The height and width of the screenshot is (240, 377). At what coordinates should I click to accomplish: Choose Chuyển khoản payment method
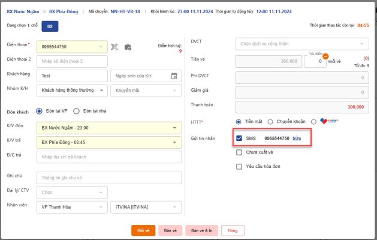click(271, 121)
